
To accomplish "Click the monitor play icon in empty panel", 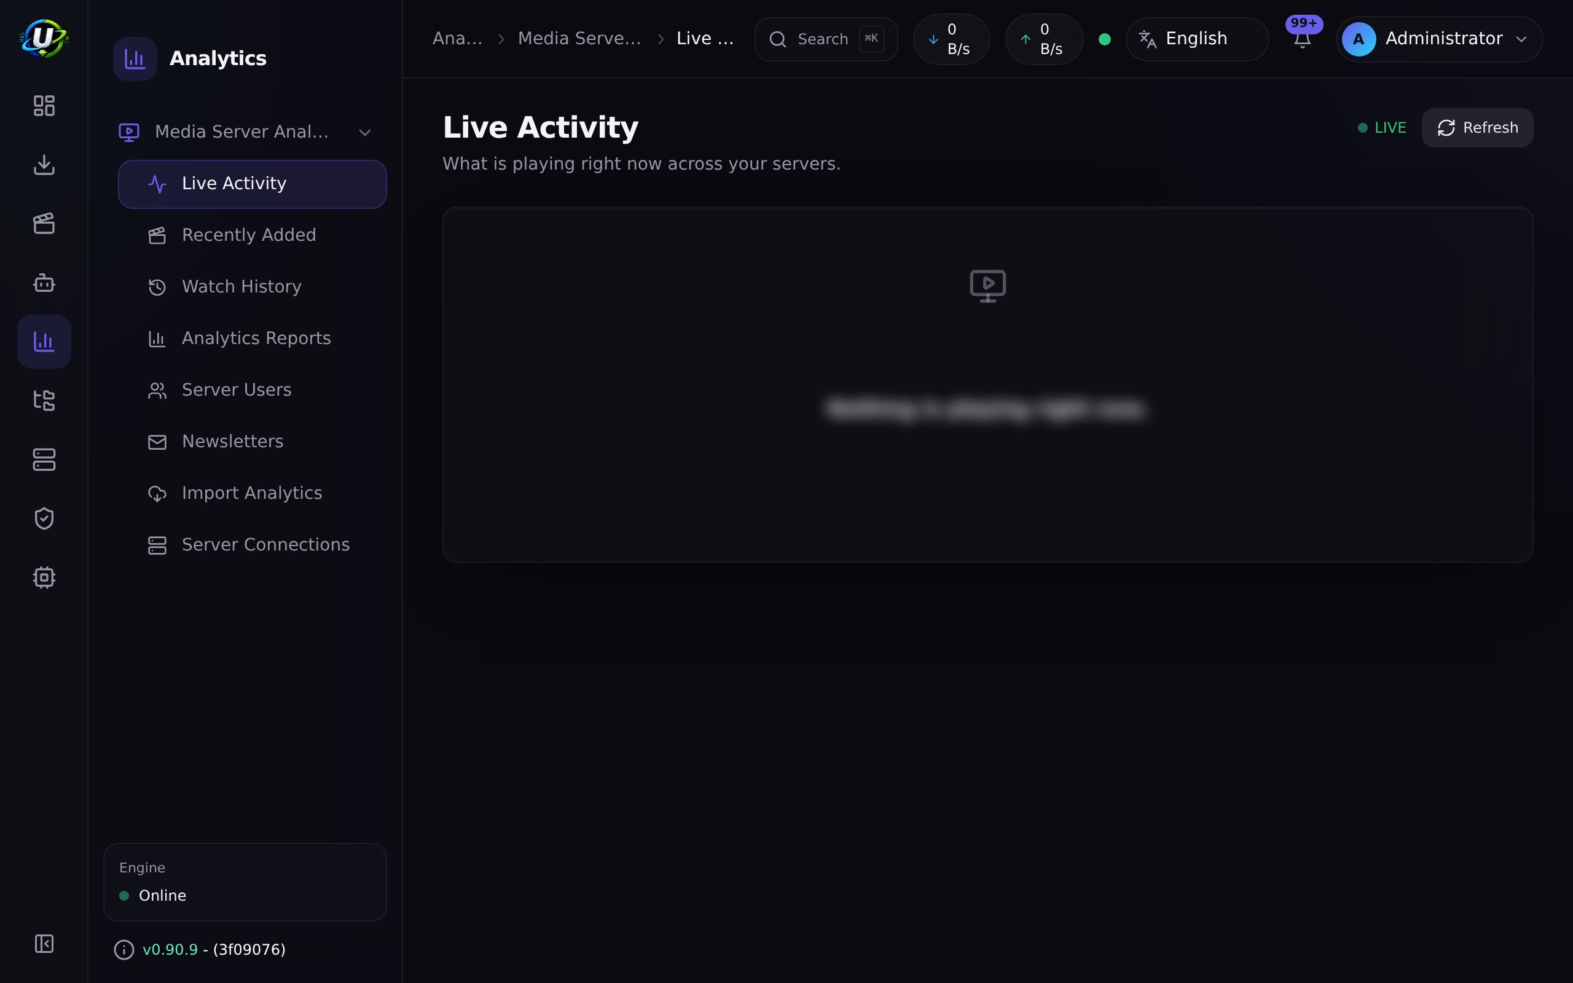I will pyautogui.click(x=987, y=286).
